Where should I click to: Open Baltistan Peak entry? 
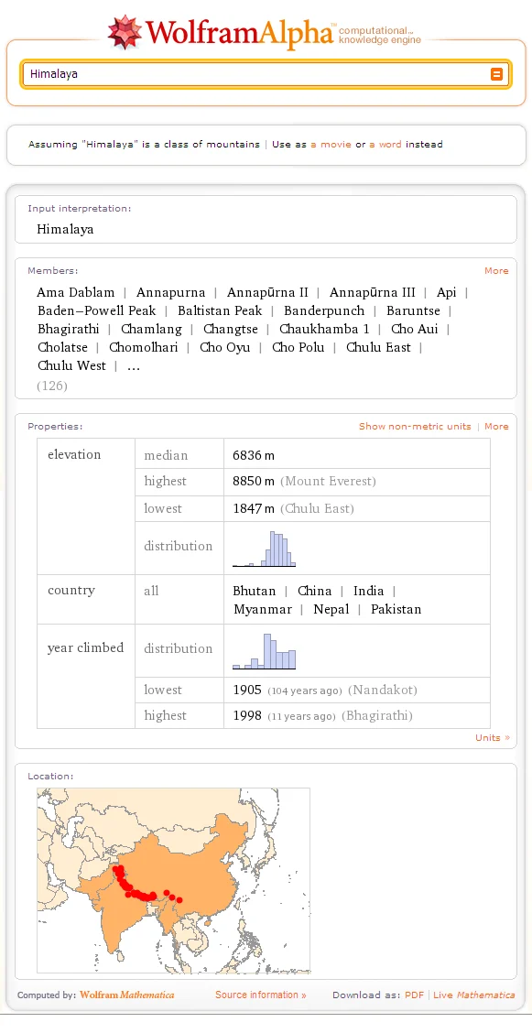click(220, 311)
